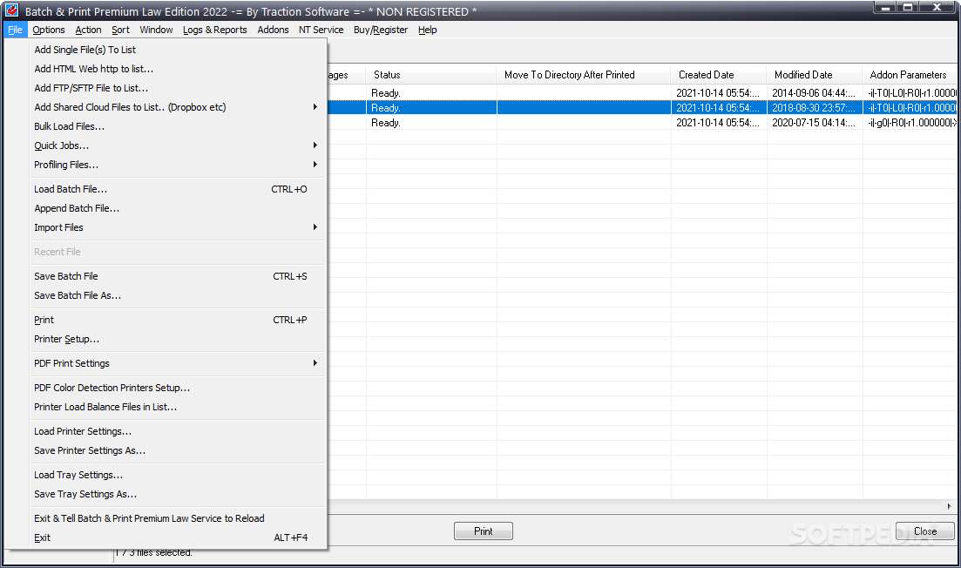Choose Add FTP/SFTP File to List

click(x=178, y=88)
